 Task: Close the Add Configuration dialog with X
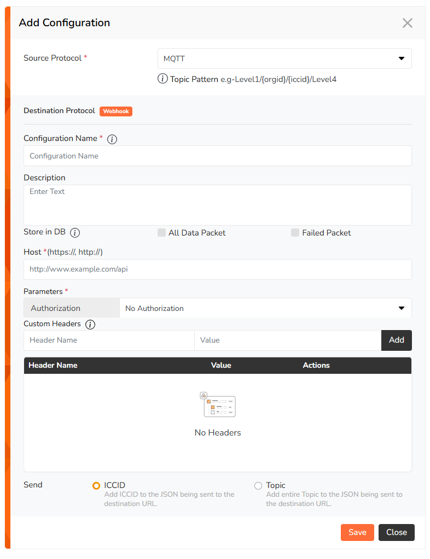point(407,23)
